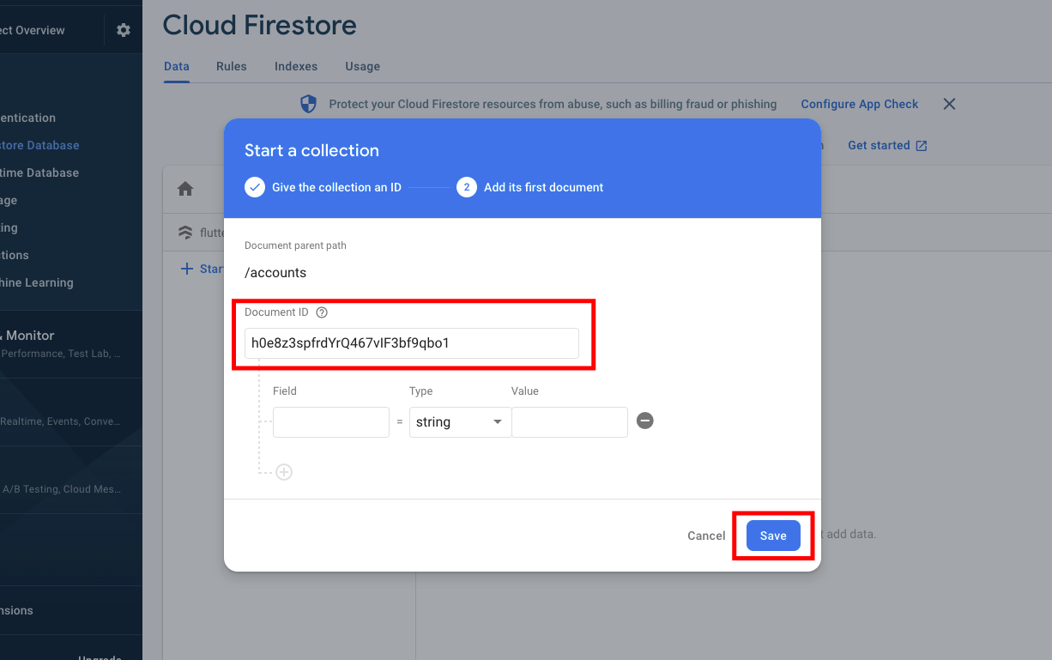Open Project Overview in sidebar
1052x660 pixels.
pos(33,30)
